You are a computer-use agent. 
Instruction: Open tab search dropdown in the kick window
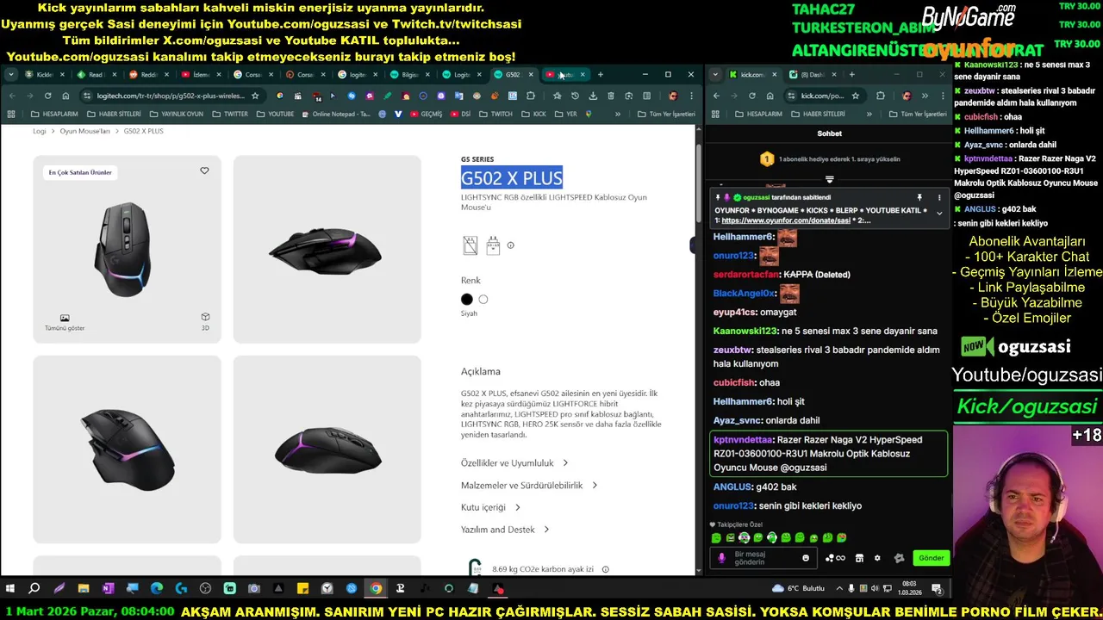click(x=716, y=75)
